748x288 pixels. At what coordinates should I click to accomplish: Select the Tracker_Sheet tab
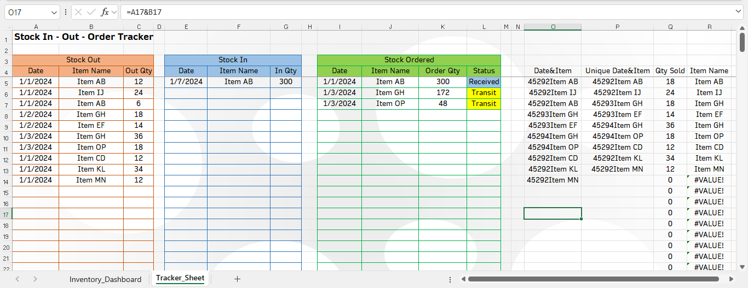click(x=180, y=278)
